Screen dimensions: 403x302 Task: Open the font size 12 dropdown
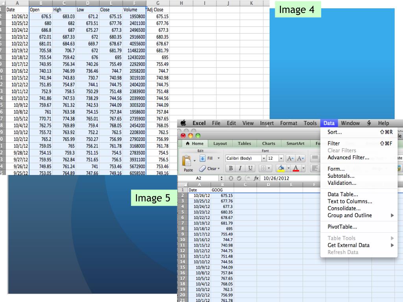coord(281,158)
